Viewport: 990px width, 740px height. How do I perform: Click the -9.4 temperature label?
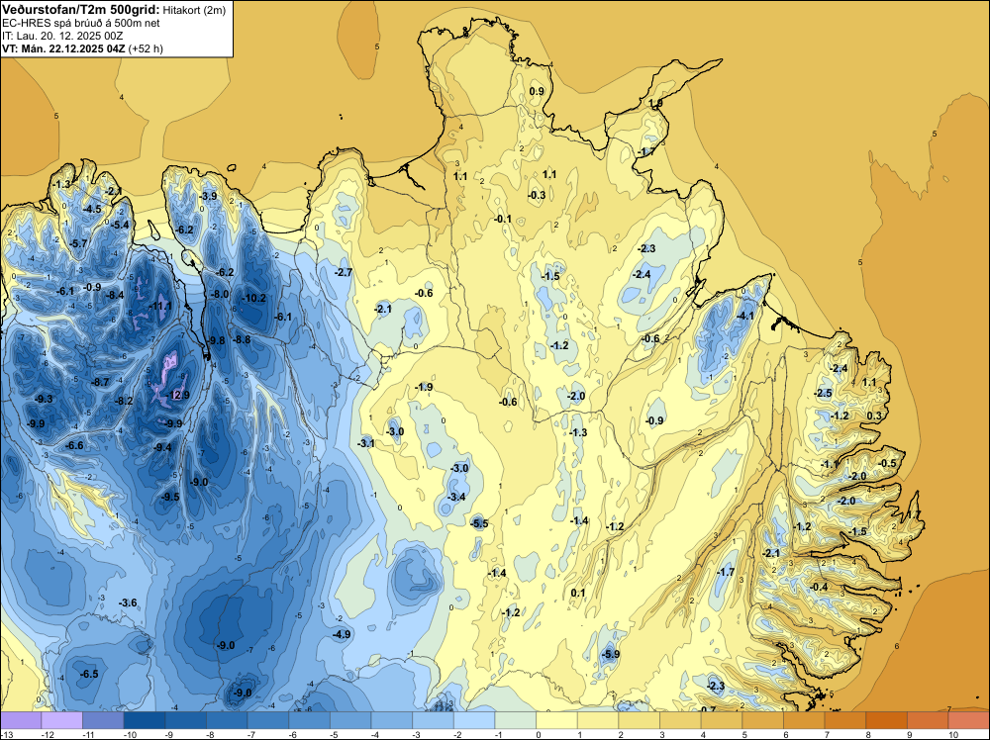coord(162,447)
